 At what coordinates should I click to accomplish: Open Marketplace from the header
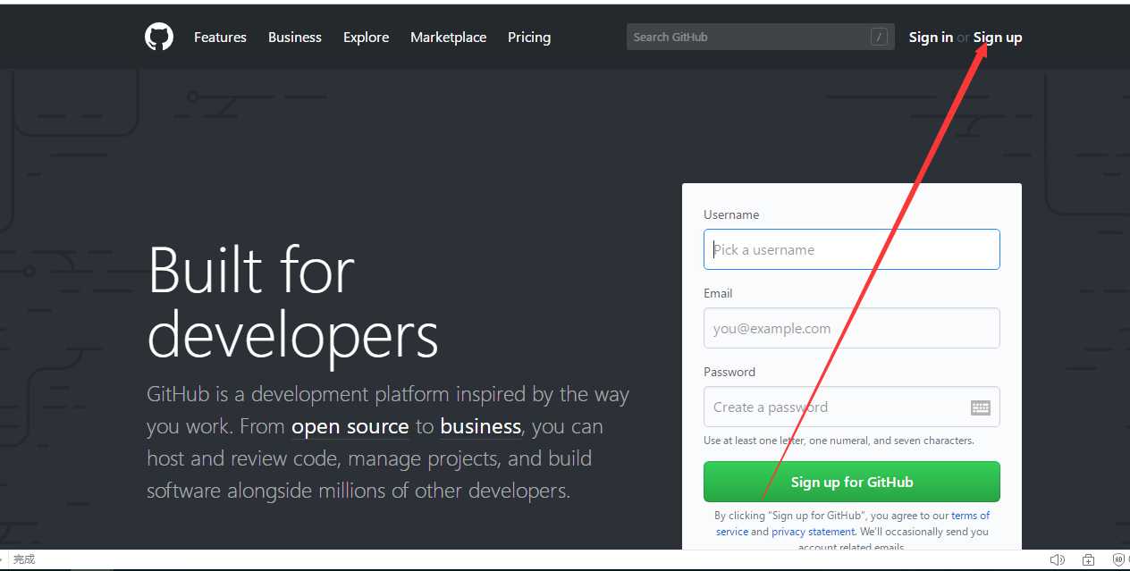(449, 38)
